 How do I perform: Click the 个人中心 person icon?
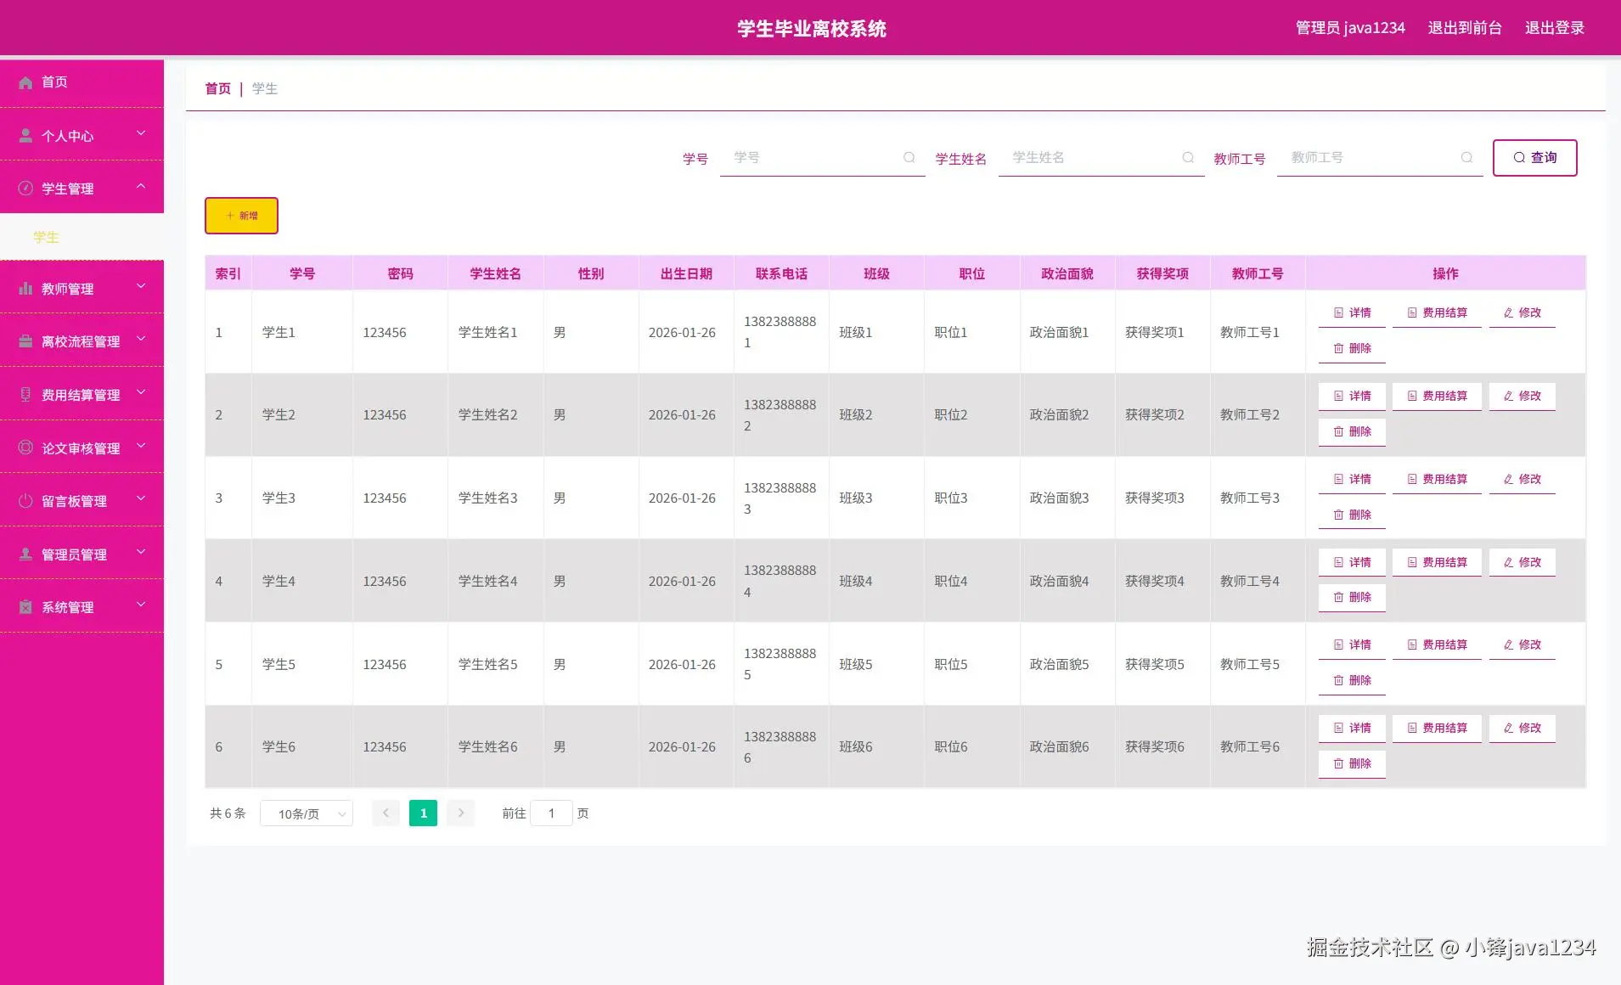point(25,136)
